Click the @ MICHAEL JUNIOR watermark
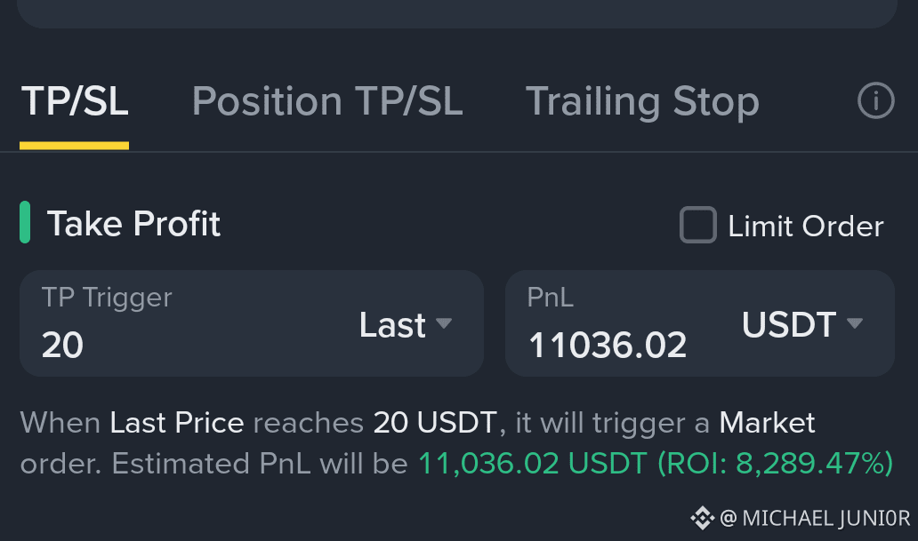The height and width of the screenshot is (541, 918). (x=815, y=519)
